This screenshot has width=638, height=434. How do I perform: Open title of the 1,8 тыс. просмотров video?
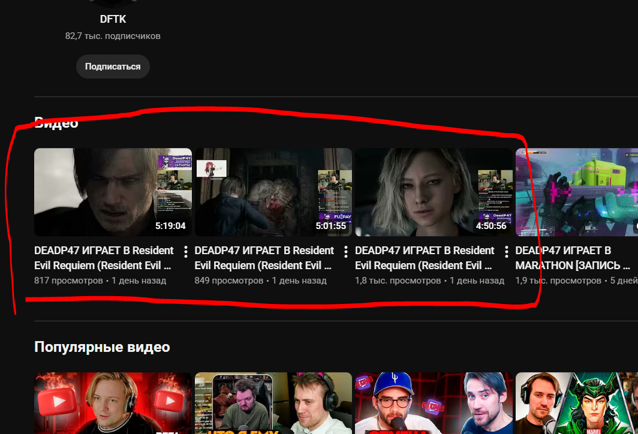click(x=425, y=258)
